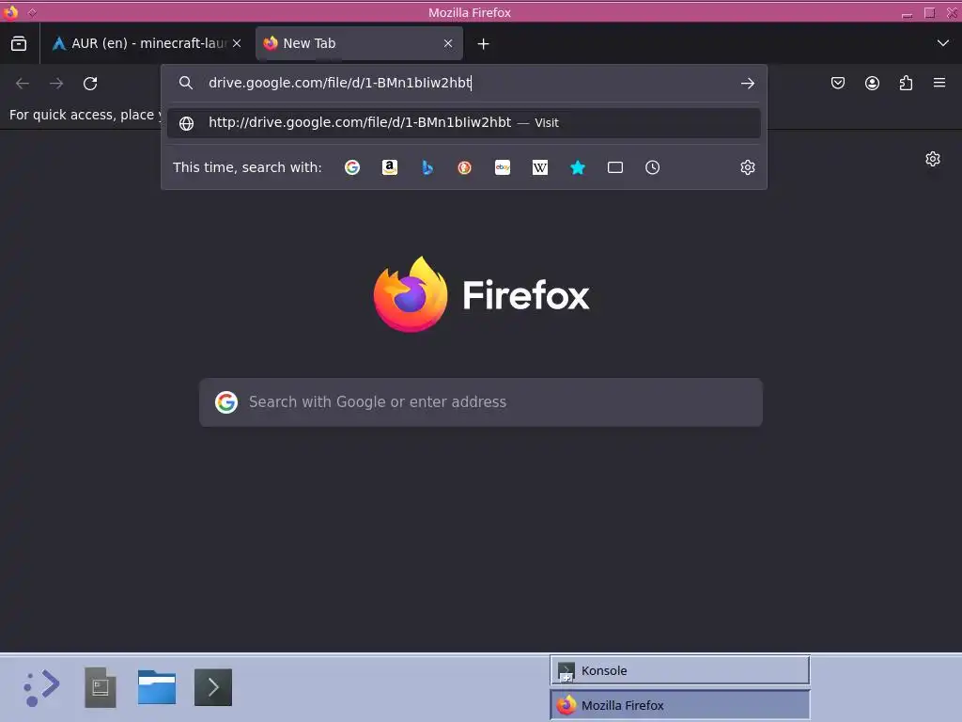The width and height of the screenshot is (962, 722).
Task: Open Firefox account menu
Action: pyautogui.click(x=872, y=83)
